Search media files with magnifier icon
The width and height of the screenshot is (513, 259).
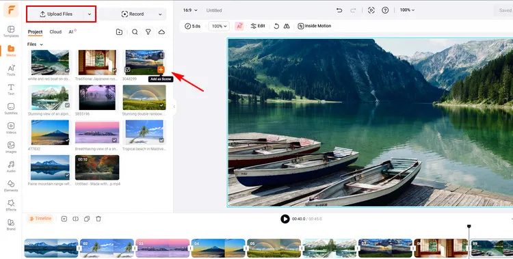tap(135, 31)
